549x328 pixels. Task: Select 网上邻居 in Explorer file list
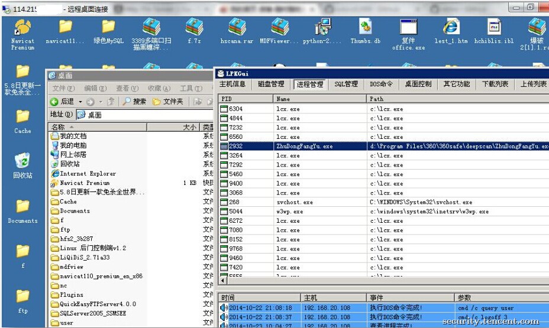point(69,155)
